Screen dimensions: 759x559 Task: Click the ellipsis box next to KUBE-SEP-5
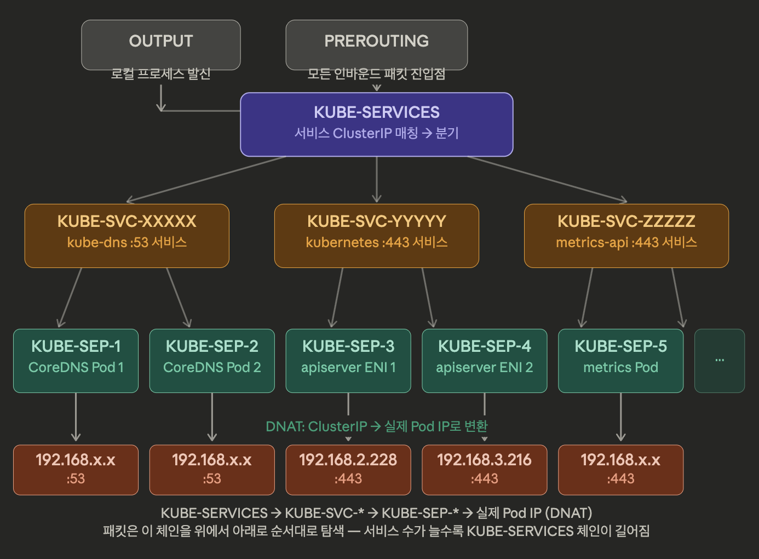720,361
